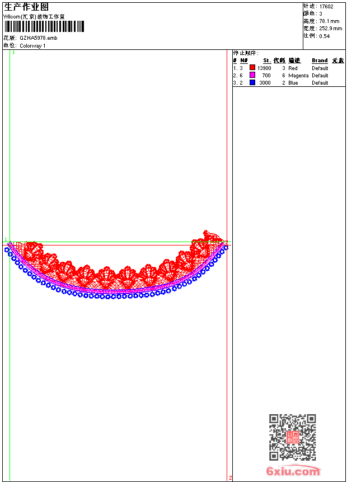Image resolution: width=347 pixels, height=482 pixels.
Task: Click the stitch count value 17602
Action: tap(326, 7)
